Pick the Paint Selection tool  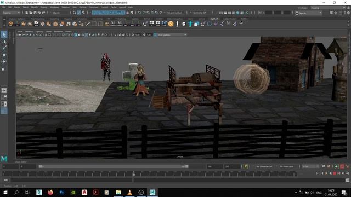(4, 48)
